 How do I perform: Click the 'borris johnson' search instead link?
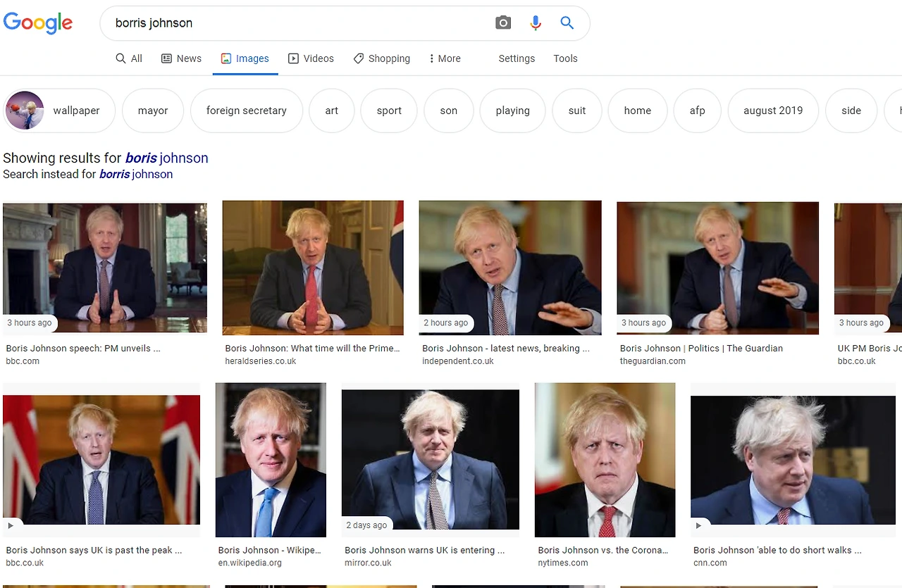[x=135, y=174]
